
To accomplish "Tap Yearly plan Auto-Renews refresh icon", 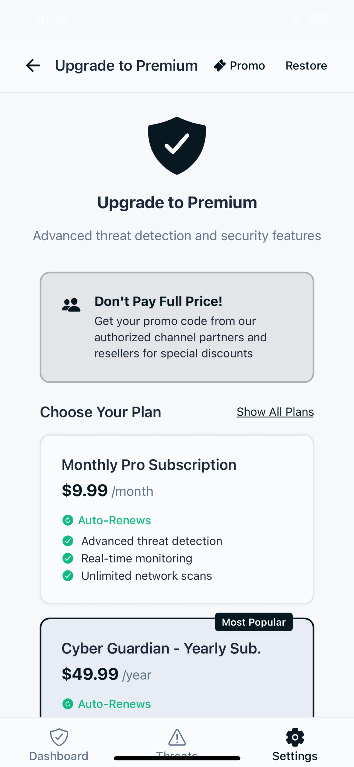I will point(68,703).
